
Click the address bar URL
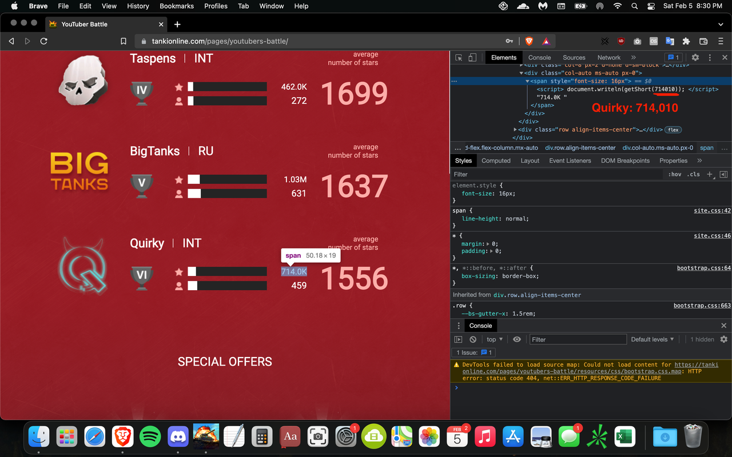(x=220, y=41)
